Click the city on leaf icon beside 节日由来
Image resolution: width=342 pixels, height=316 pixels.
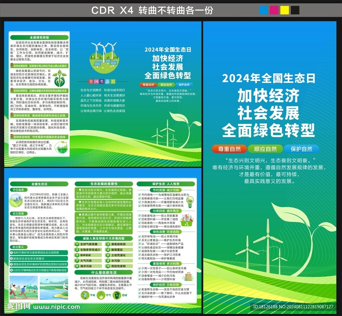16,200
